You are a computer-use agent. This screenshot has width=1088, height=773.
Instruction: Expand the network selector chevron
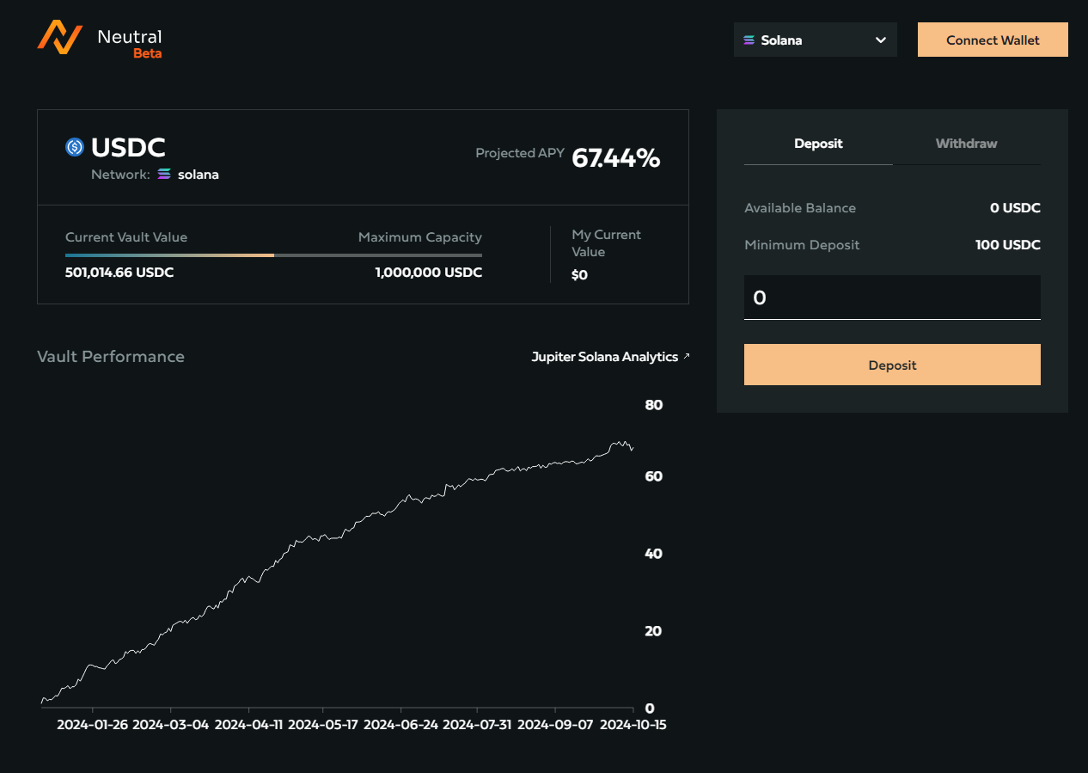(880, 40)
